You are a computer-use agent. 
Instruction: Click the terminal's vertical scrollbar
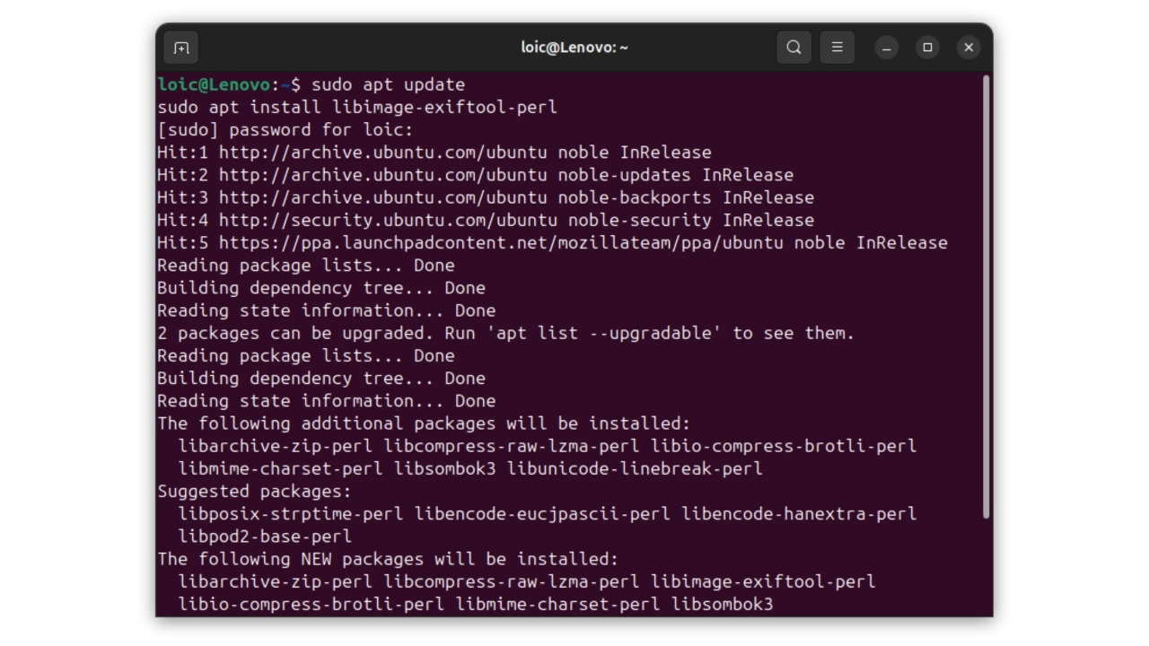[986, 296]
